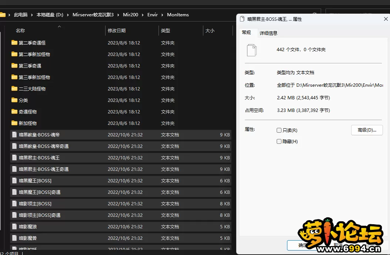
Task: Click the 文本文档 type of 暗影魔狼
Action: click(170, 226)
